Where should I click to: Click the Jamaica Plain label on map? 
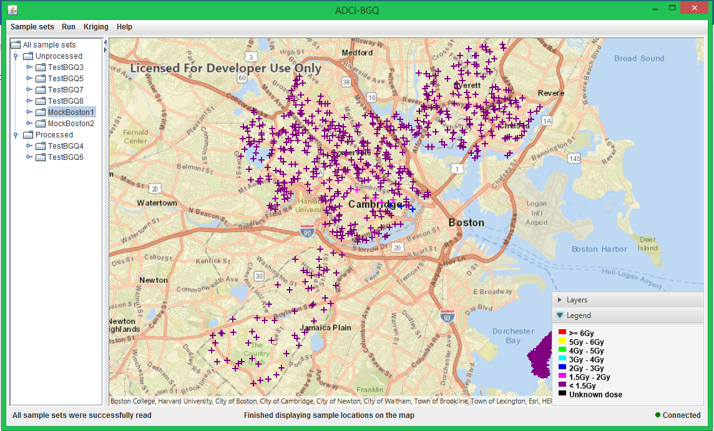pos(326,327)
